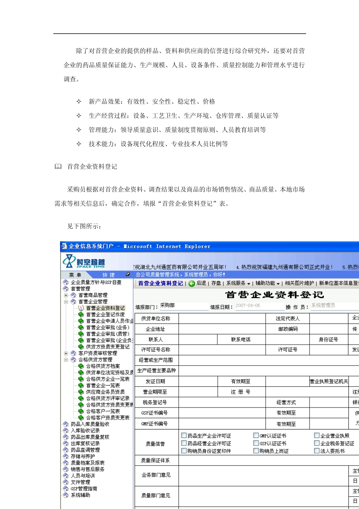Select 首营企业资料登记 in the tree
Image resolution: width=359 pixels, height=509 pixels.
tap(105, 308)
